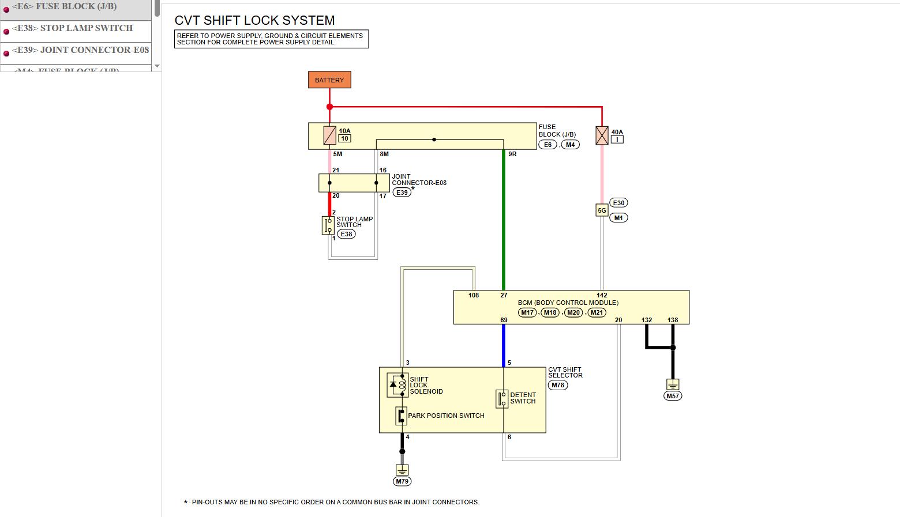Select the M4 connector label at fuse block
Screen dimensions: 900x517
[570, 145]
